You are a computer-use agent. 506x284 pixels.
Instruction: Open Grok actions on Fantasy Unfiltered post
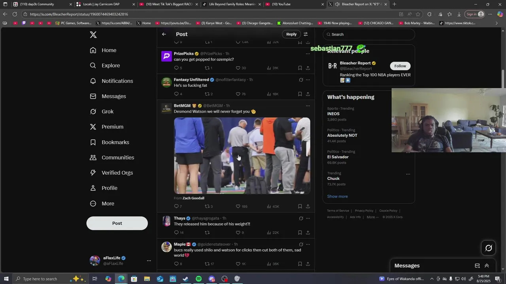(301, 80)
